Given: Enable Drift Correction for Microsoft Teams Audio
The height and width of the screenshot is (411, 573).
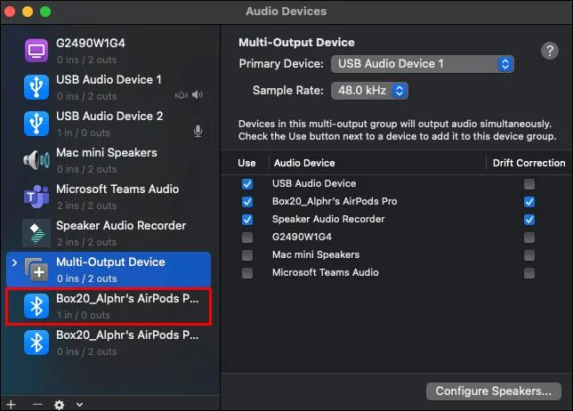Looking at the screenshot, I should tap(529, 273).
